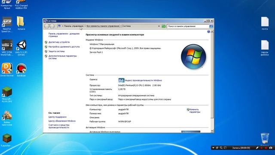275x155 pixels.
Task: Open Device Manager link (Диспетчер устройств)
Action: click(x=59, y=42)
